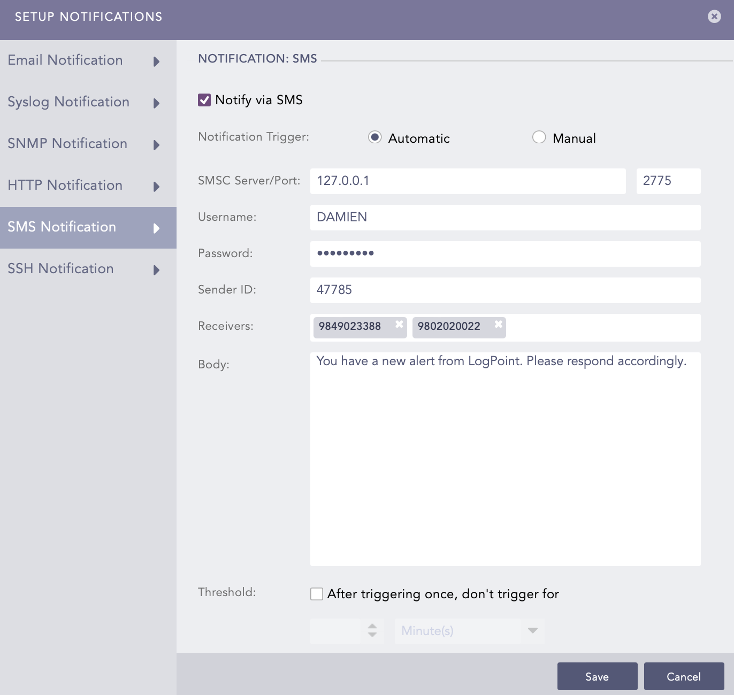Screen dimensions: 734x695
Task: Open the Minute(s) unit dropdown
Action: coord(532,631)
